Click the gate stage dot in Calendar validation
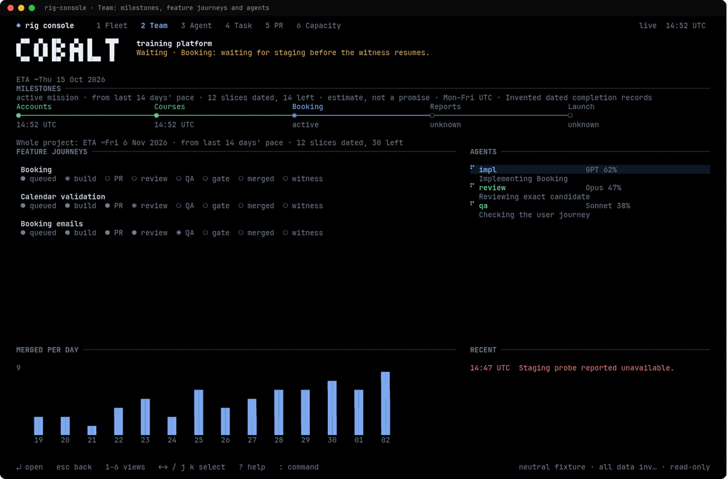The height and width of the screenshot is (479, 727). [205, 205]
